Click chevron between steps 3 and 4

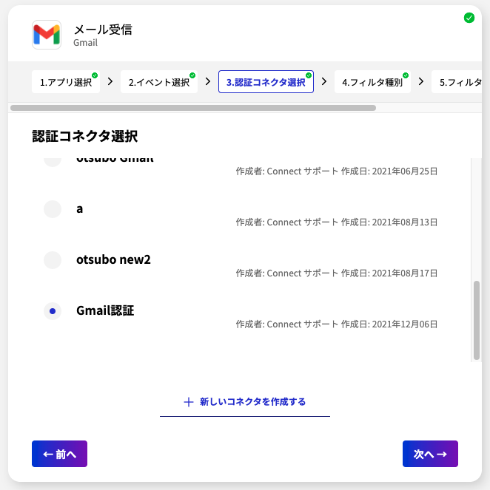point(324,81)
